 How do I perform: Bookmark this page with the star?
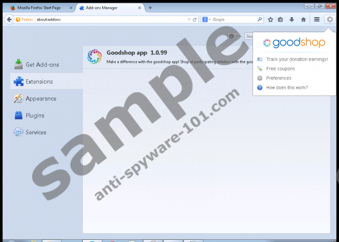[x=271, y=19]
